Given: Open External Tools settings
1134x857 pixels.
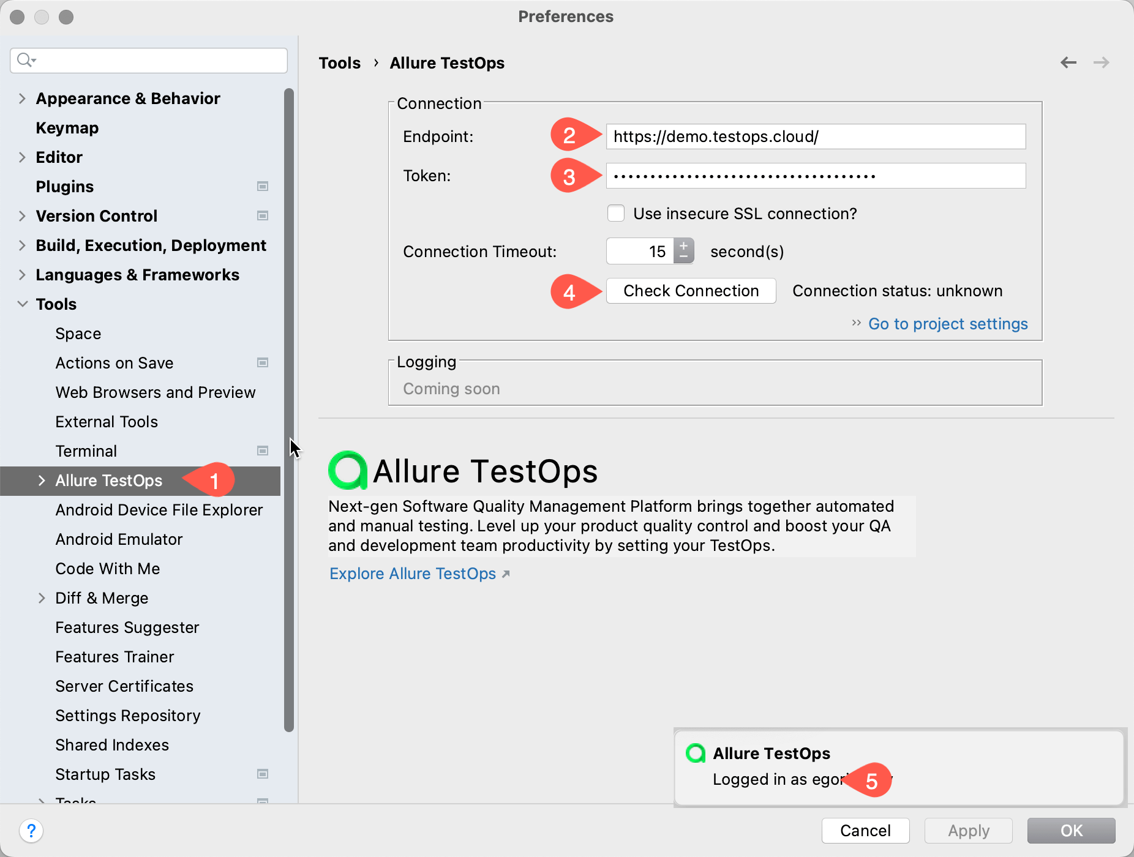Looking at the screenshot, I should tap(107, 422).
